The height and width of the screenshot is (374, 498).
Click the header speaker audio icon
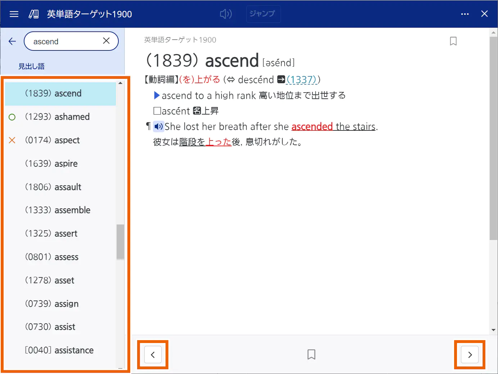tap(226, 14)
